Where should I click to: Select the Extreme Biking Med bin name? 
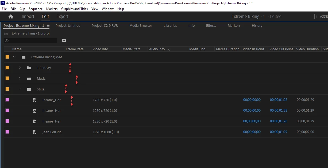coord(47,57)
